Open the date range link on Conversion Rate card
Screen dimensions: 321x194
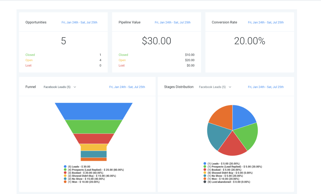pos(266,22)
